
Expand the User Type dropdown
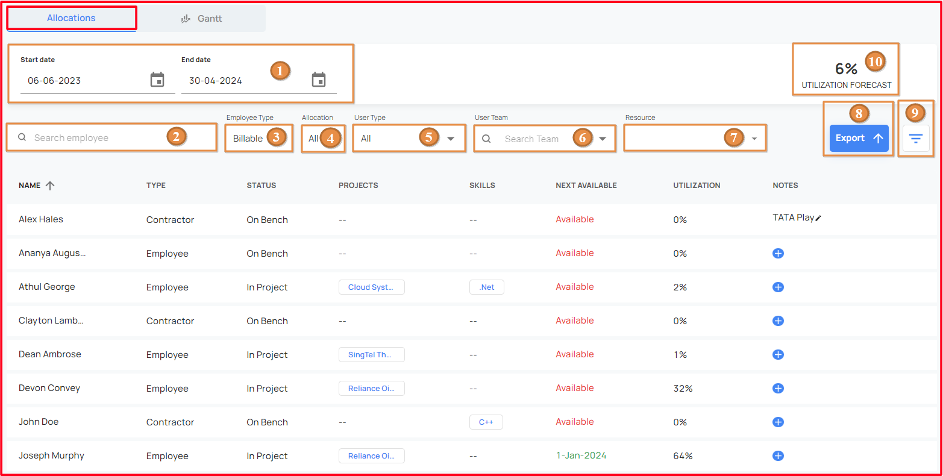[x=409, y=139]
